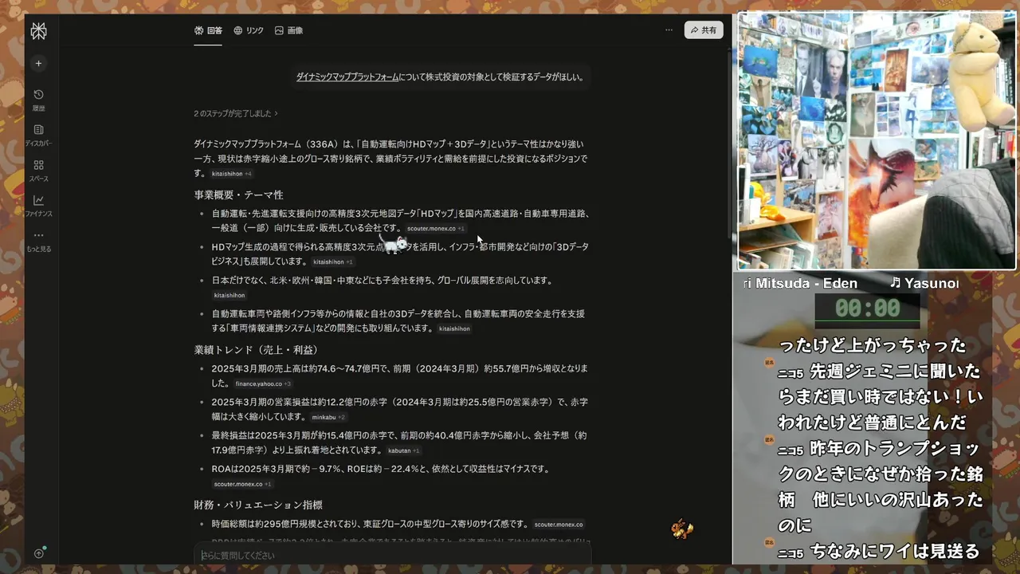Click the Perplexity logo icon
This screenshot has width=1020, height=574.
[38, 31]
